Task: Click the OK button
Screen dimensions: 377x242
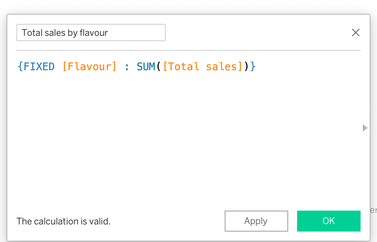Action: (x=328, y=221)
